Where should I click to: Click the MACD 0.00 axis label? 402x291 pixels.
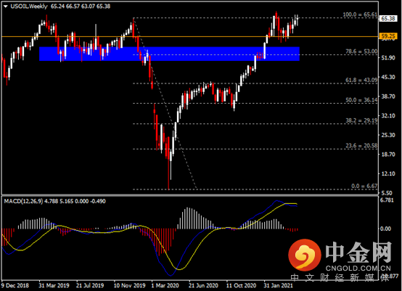pyautogui.click(x=385, y=229)
